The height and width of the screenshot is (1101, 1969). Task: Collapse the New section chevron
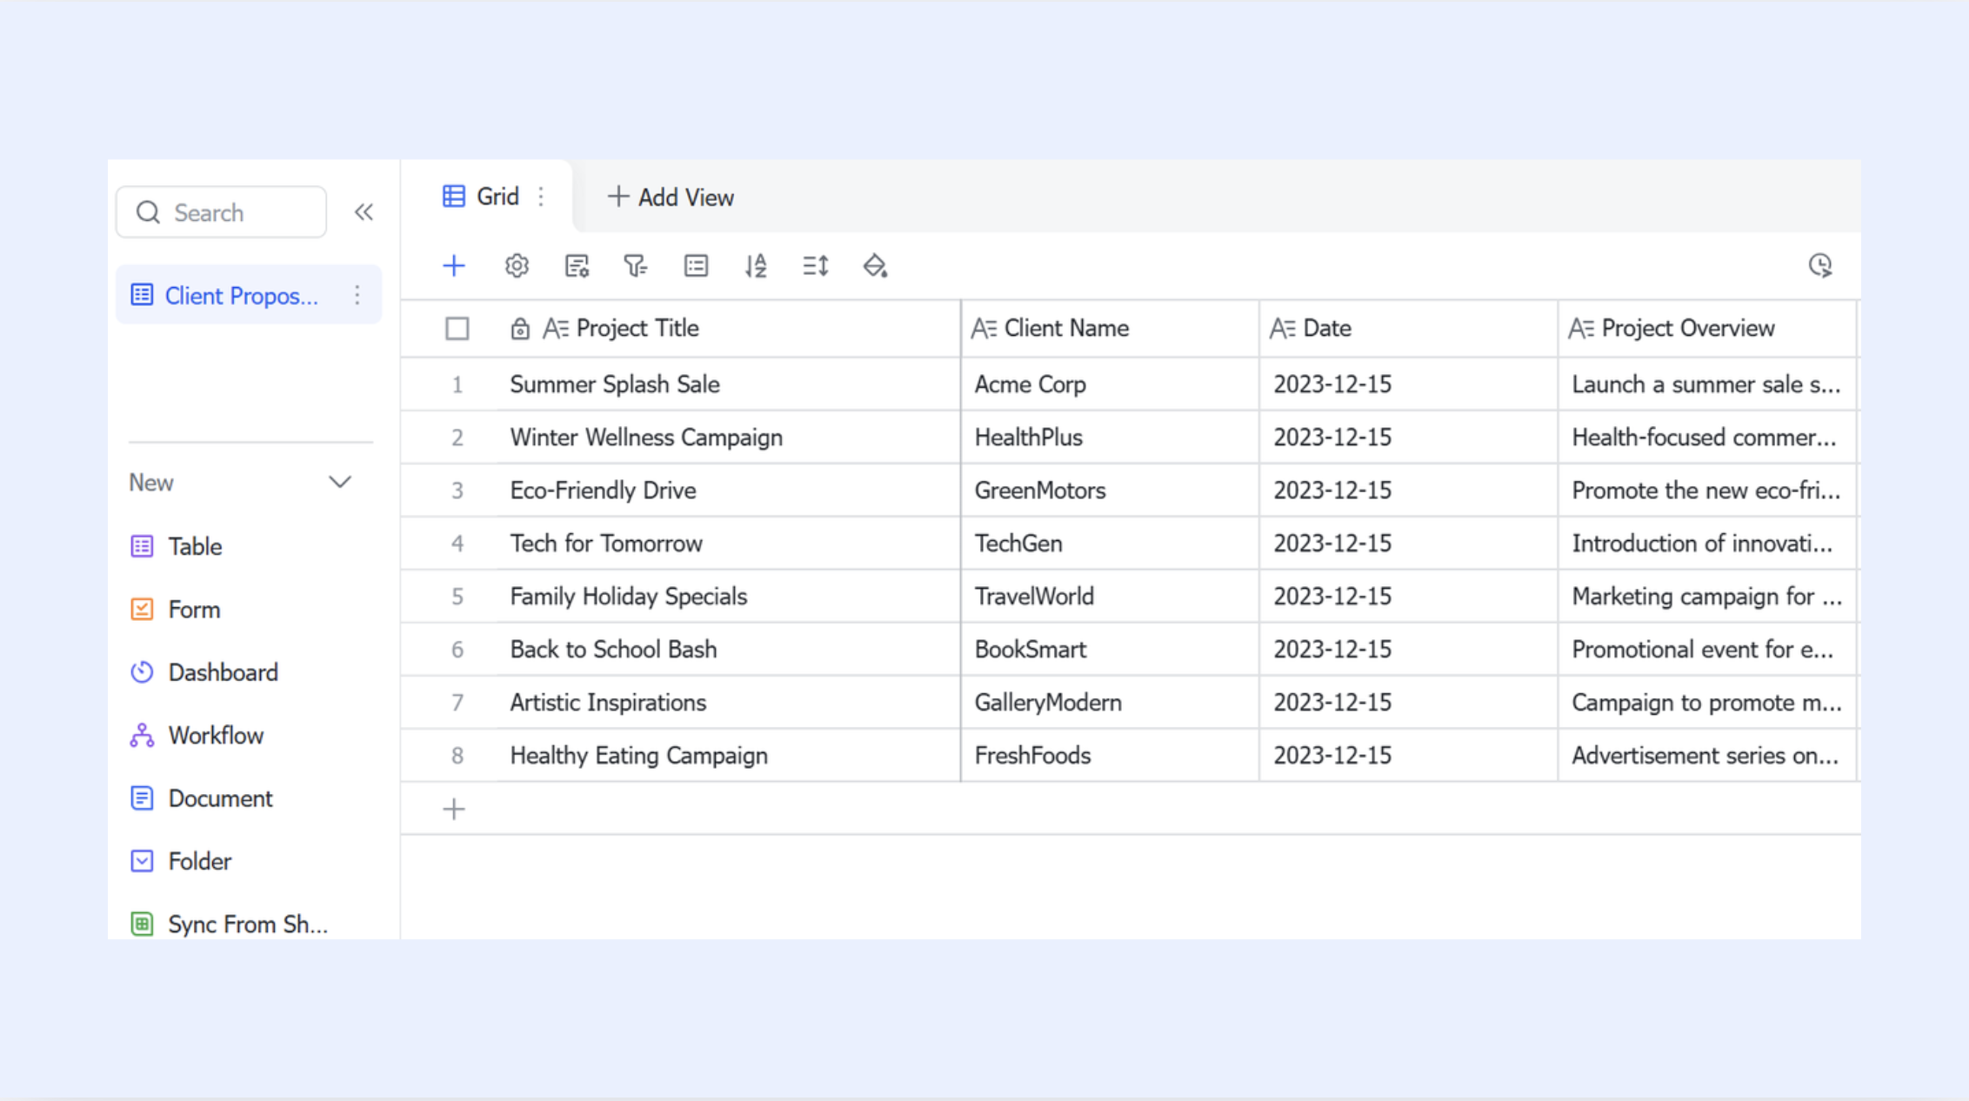340,482
